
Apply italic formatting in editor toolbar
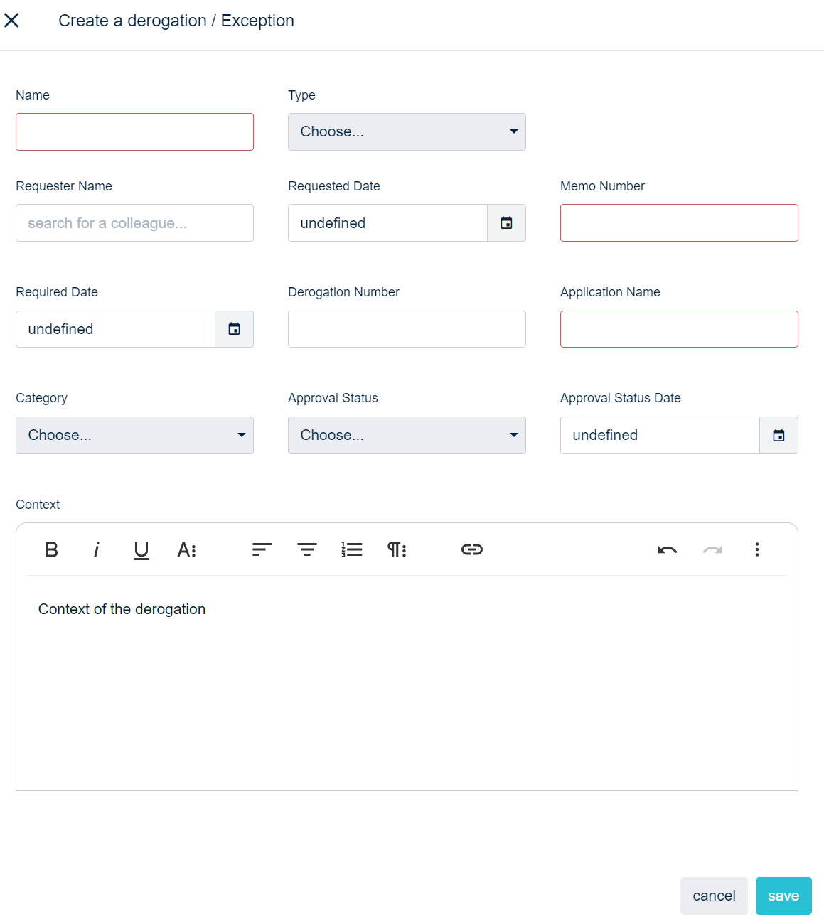pos(97,549)
